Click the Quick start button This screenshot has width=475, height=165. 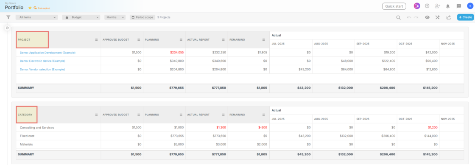click(394, 6)
